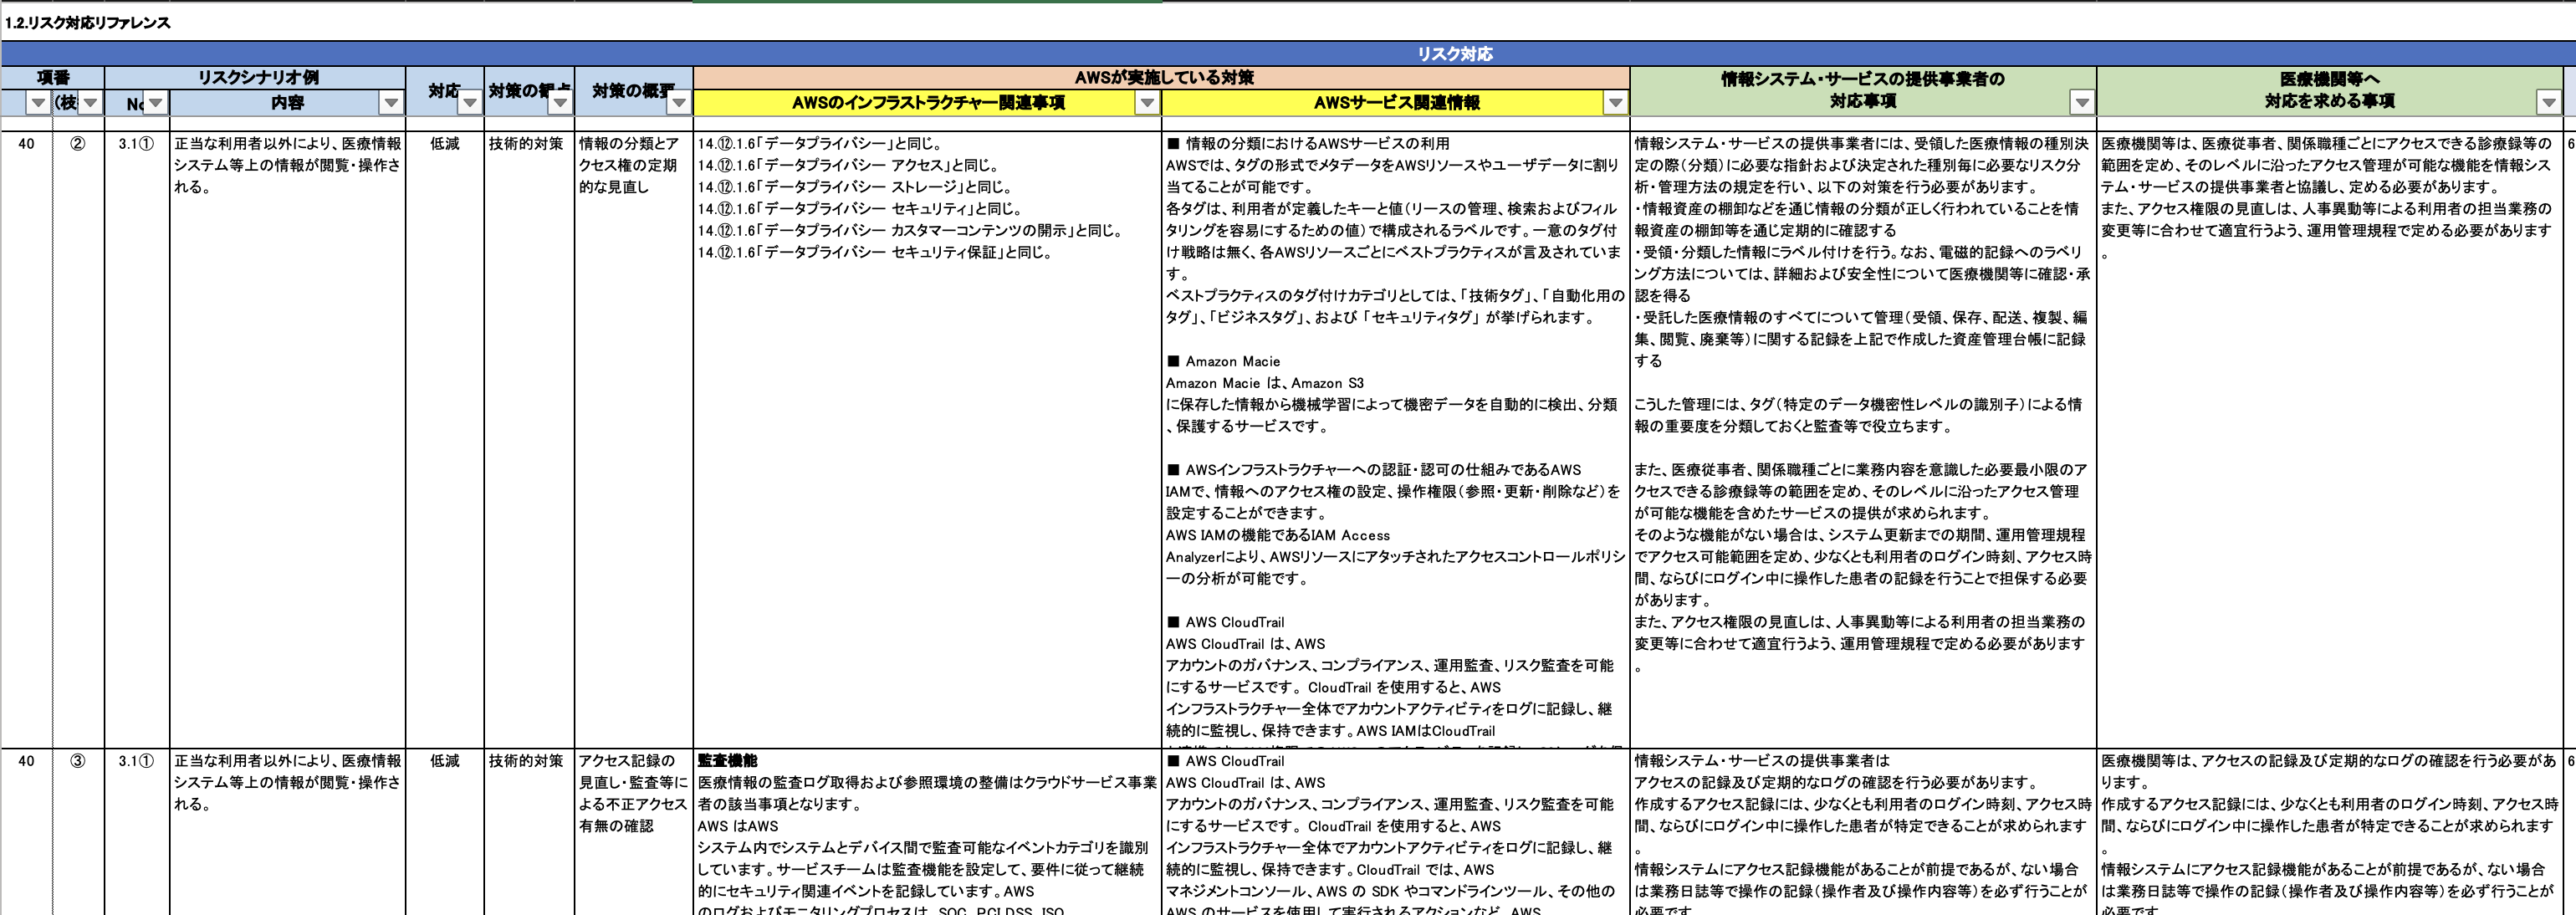
Task: Open 医療機関等へ対応を求める事項 filter arrow
Action: point(2548,103)
